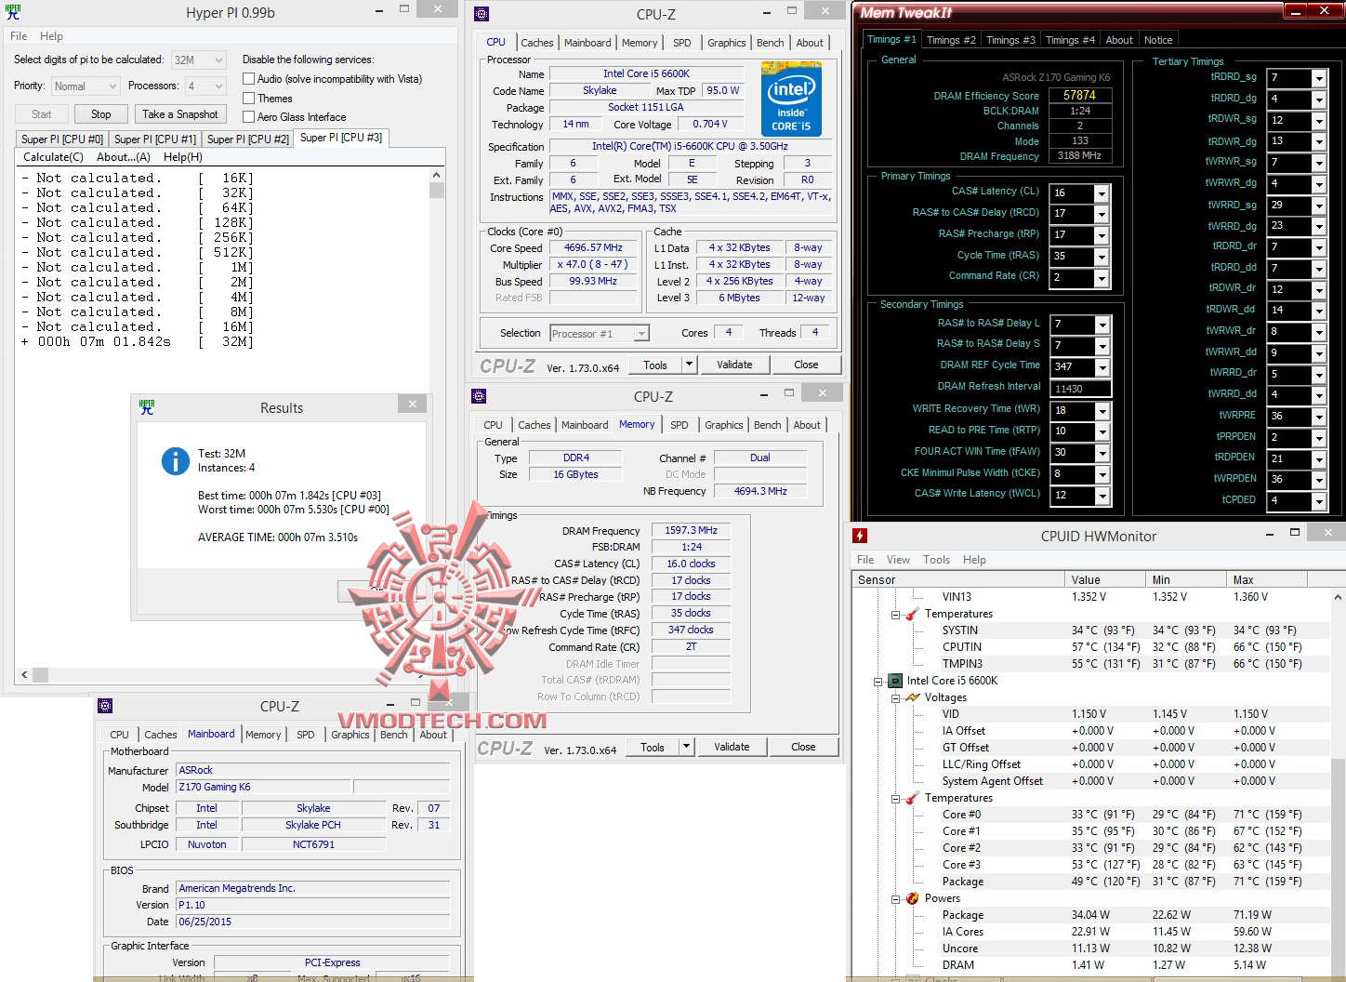Image resolution: width=1346 pixels, height=982 pixels.
Task: Click the Temperatures flame icon under Core i5
Action: tap(913, 798)
